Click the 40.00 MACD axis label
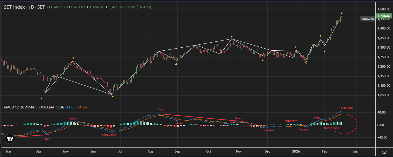The image size is (393, 157). click(x=382, y=113)
